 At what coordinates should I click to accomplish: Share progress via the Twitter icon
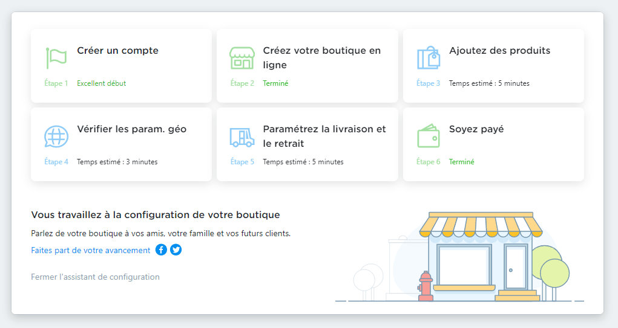(176, 249)
